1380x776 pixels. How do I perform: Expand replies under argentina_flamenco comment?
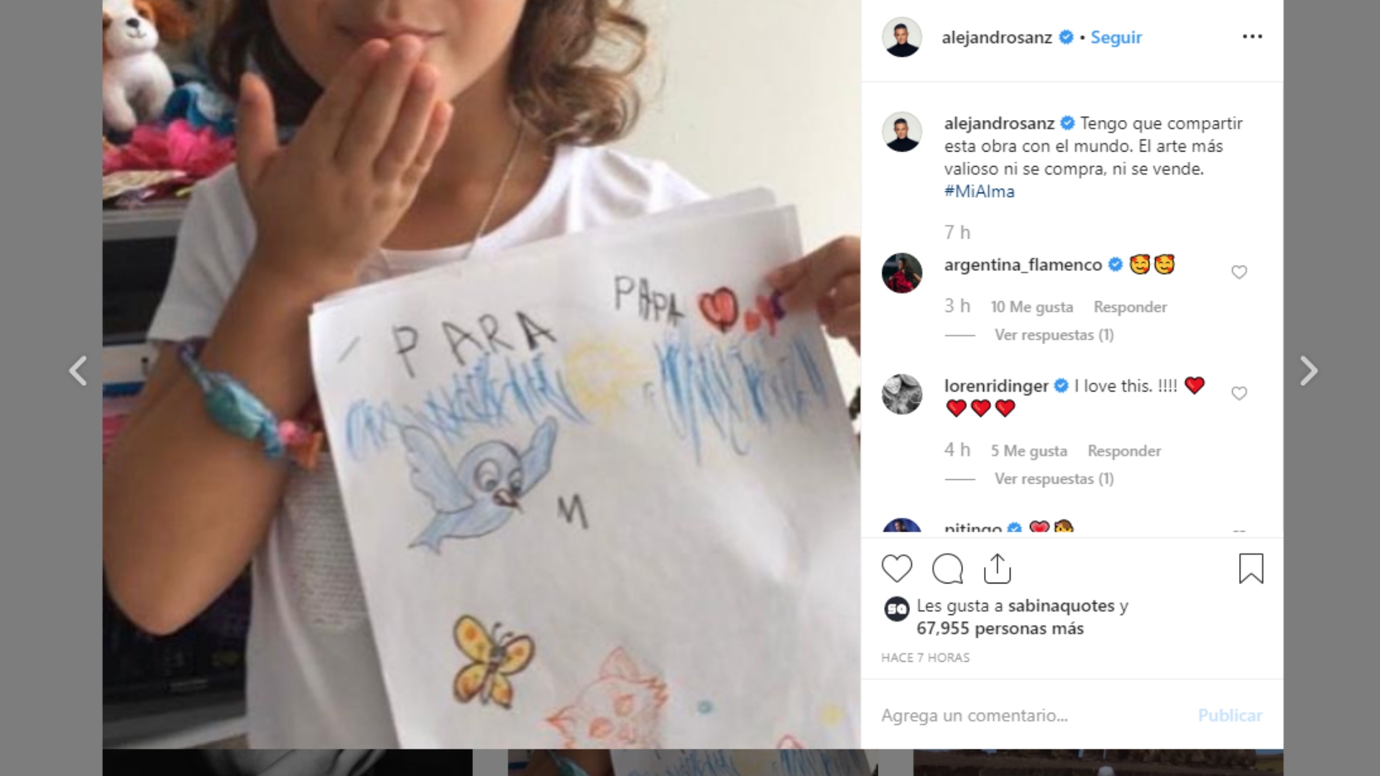[1054, 335]
